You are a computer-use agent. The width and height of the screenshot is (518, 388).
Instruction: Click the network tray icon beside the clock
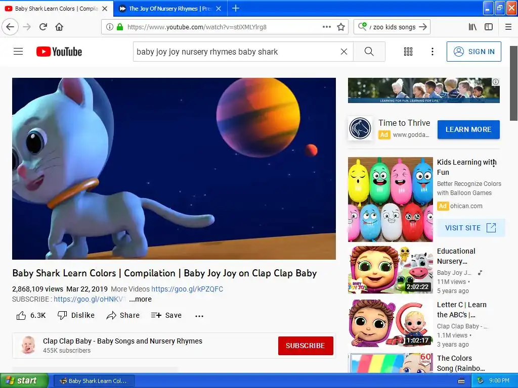coord(480,381)
